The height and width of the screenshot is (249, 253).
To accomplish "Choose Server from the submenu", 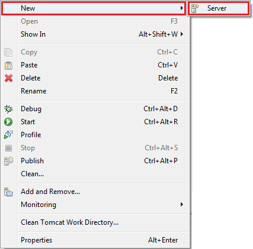I will tap(219, 8).
